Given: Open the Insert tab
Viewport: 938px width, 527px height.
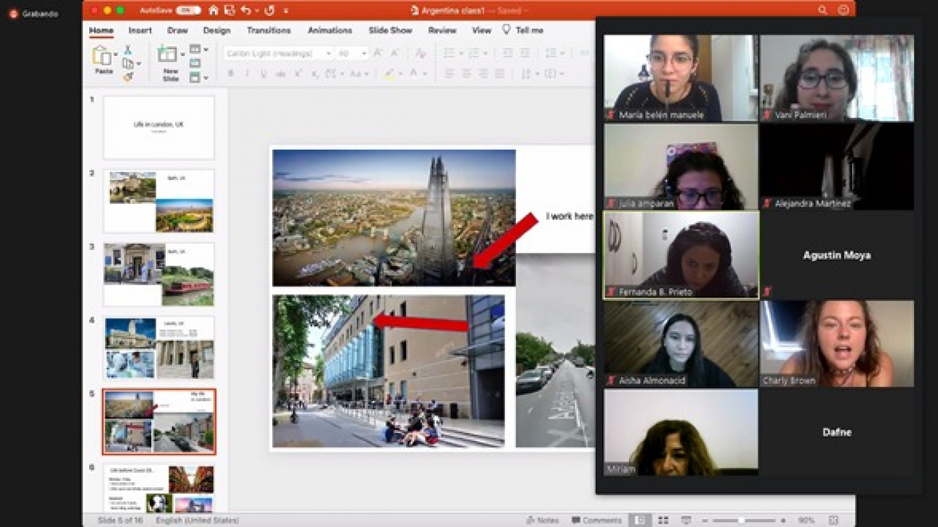Looking at the screenshot, I should point(140,30).
